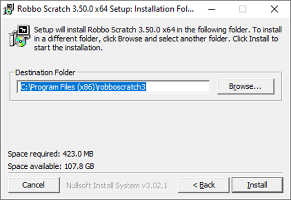This screenshot has height=200, width=291.
Task: Go back to the previous setup page
Action: [203, 185]
